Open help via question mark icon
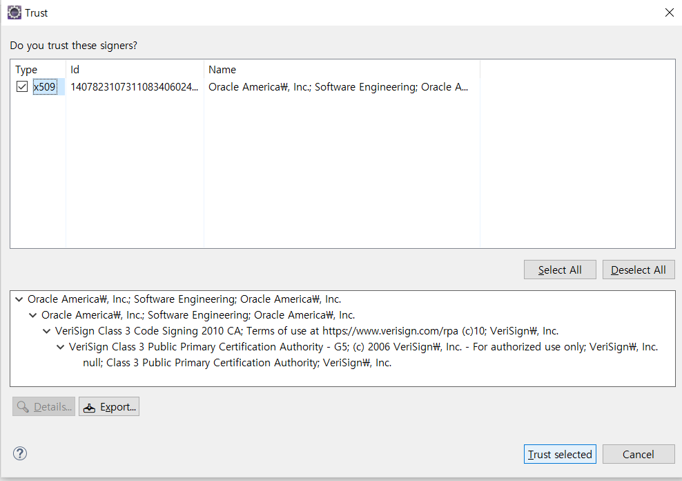The height and width of the screenshot is (481, 682). tap(20, 453)
